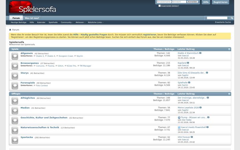Go to last post icon after lowcut meets Powershell

(207, 127)
